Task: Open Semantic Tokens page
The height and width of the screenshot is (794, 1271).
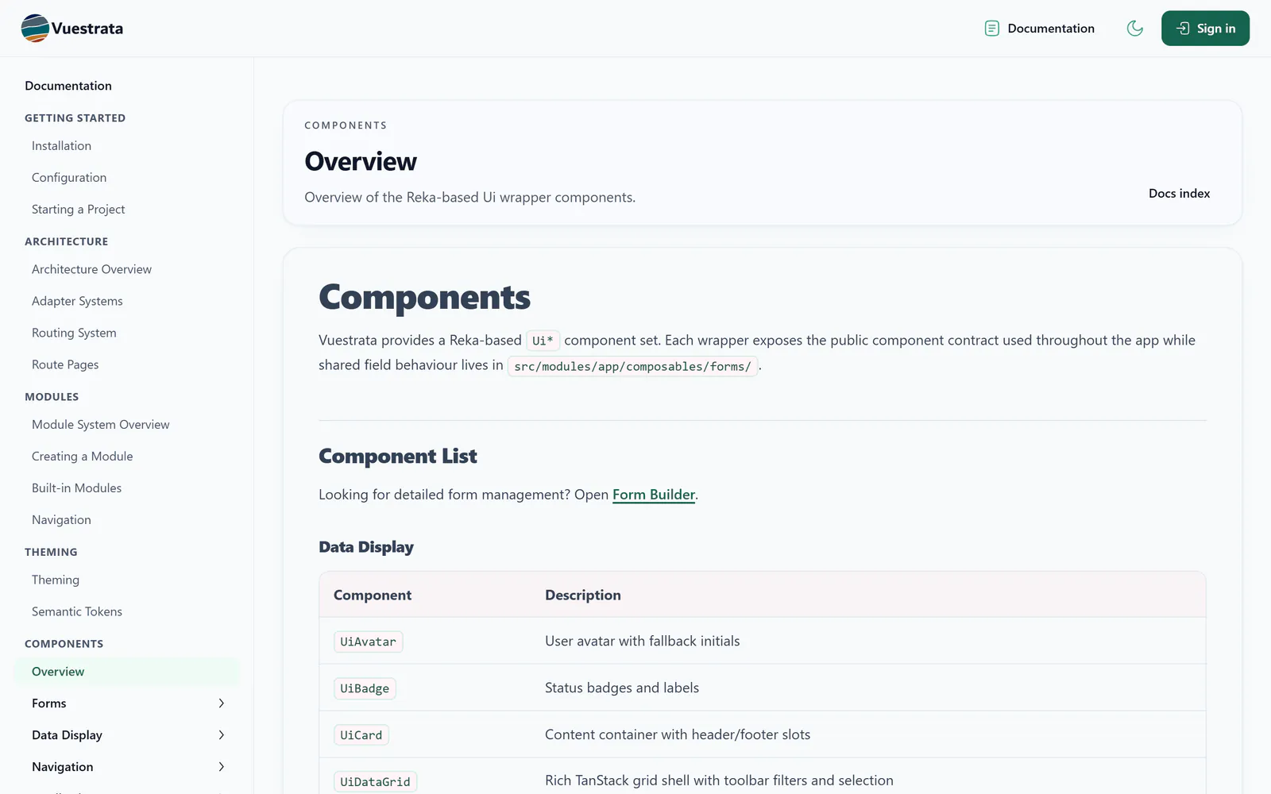Action: point(77,612)
